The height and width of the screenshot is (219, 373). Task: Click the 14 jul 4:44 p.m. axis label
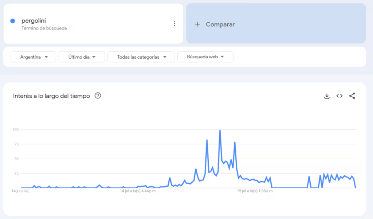(138, 191)
